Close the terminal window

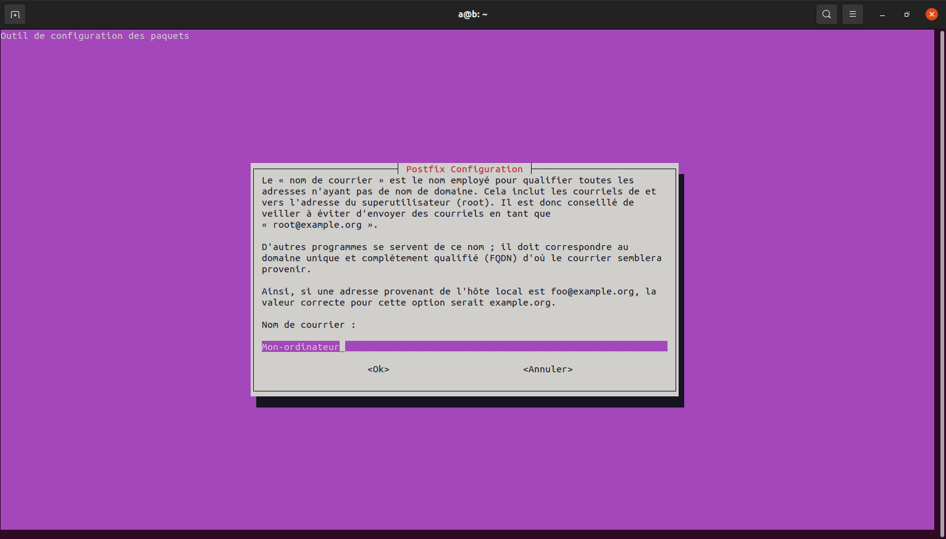931,14
